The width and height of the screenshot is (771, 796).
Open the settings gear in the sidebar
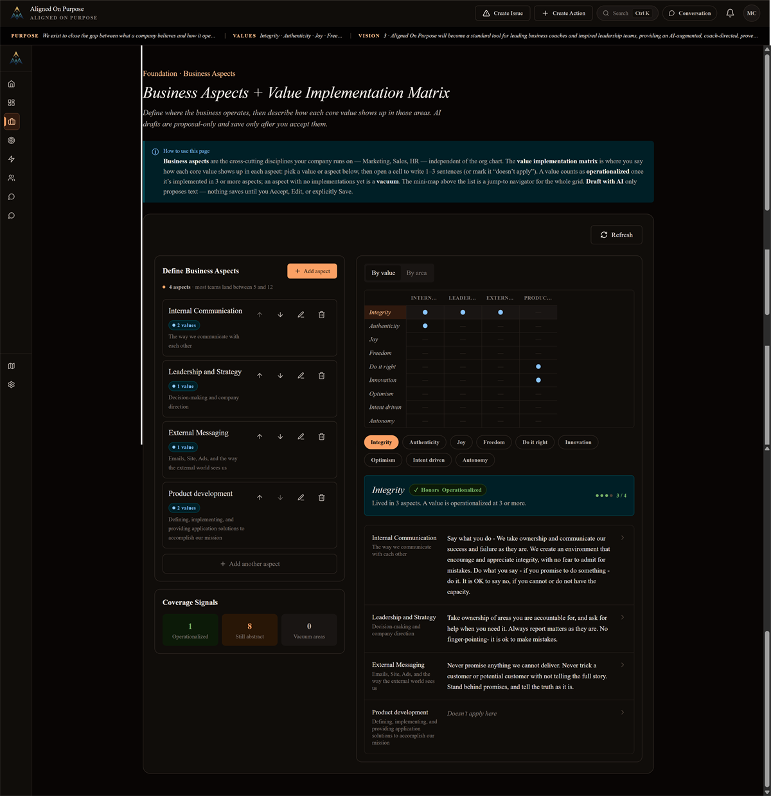click(x=12, y=384)
